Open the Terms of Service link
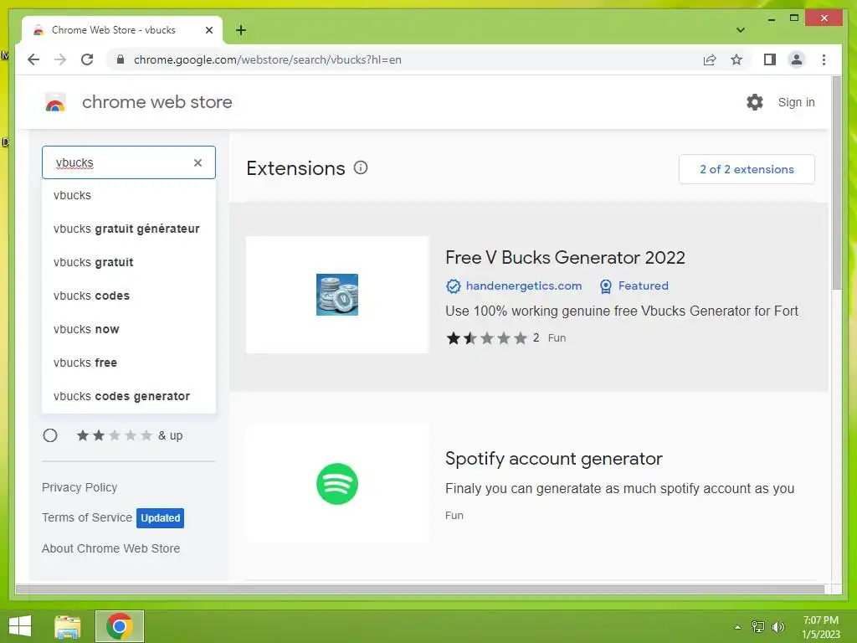The height and width of the screenshot is (643, 857). click(x=87, y=517)
